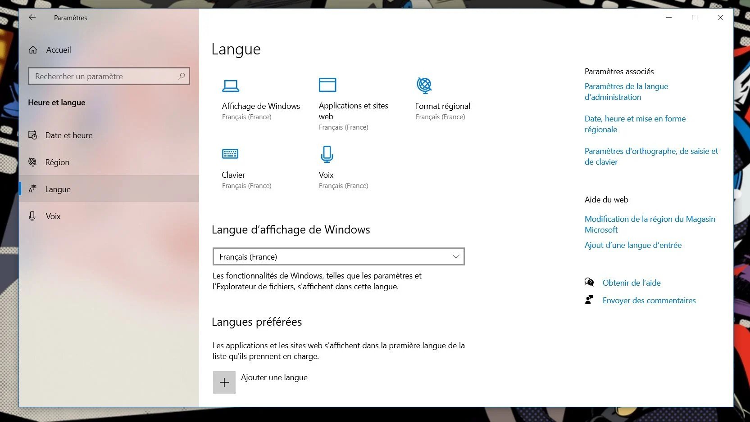Minimize the Paramètres window
Screen dimensions: 750x422
click(669, 18)
